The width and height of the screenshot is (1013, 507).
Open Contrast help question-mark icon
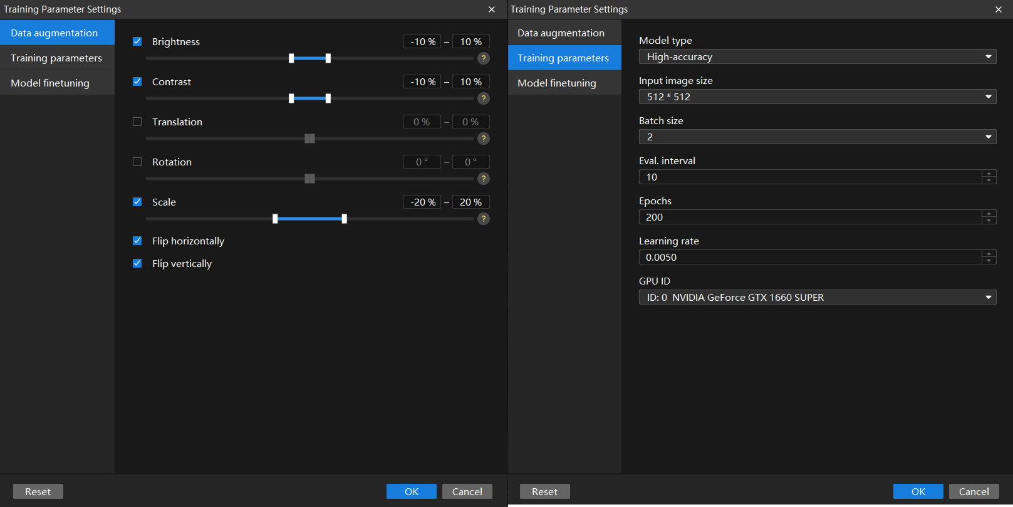pyautogui.click(x=484, y=98)
